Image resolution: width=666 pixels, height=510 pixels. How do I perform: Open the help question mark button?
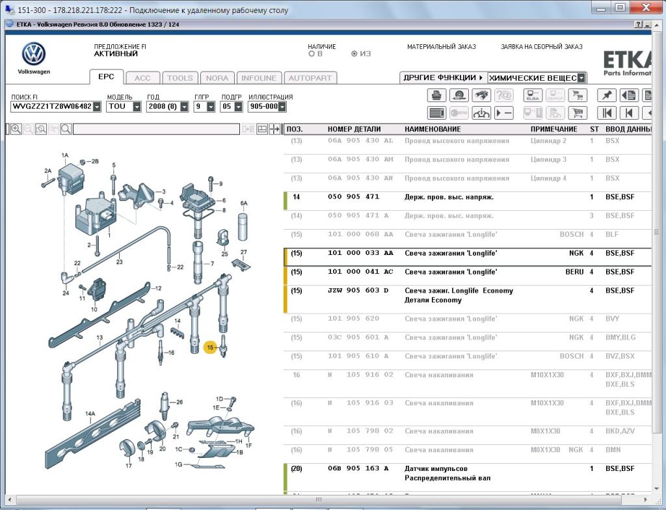639,25
